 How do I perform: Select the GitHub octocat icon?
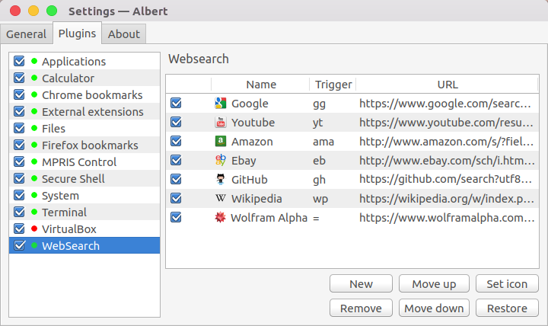tap(220, 180)
